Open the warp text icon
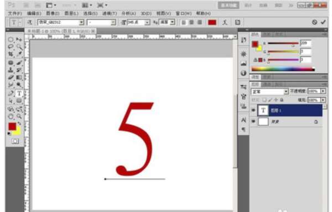Screen dimensions: 332x212 pyautogui.click(x=225, y=22)
